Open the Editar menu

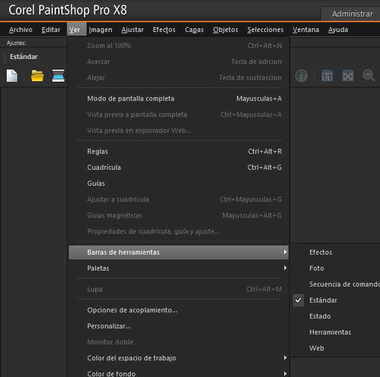[x=51, y=30]
